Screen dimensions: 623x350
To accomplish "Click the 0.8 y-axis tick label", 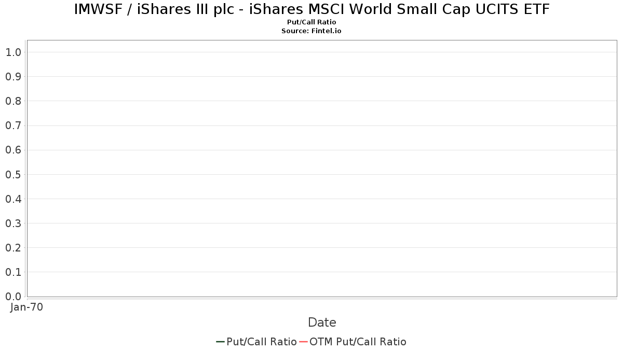I will [13, 101].
